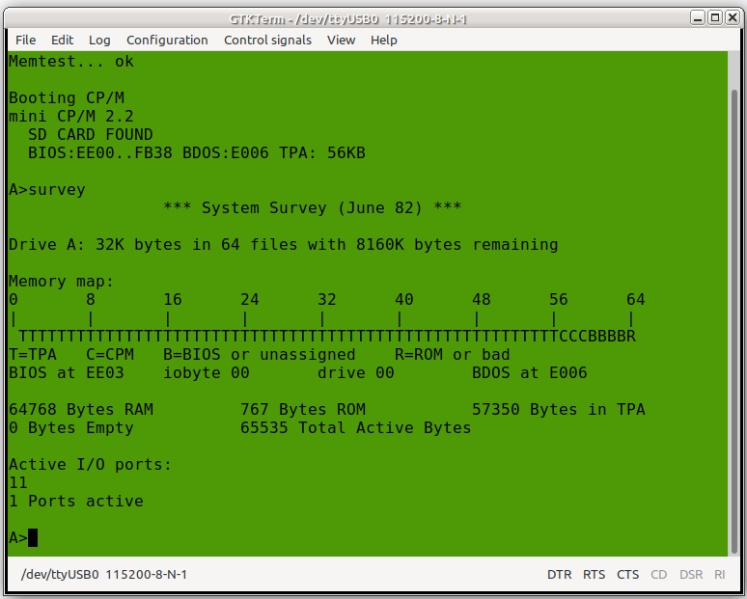Click the 'CCCBBBBR' end of memory bar

point(597,337)
